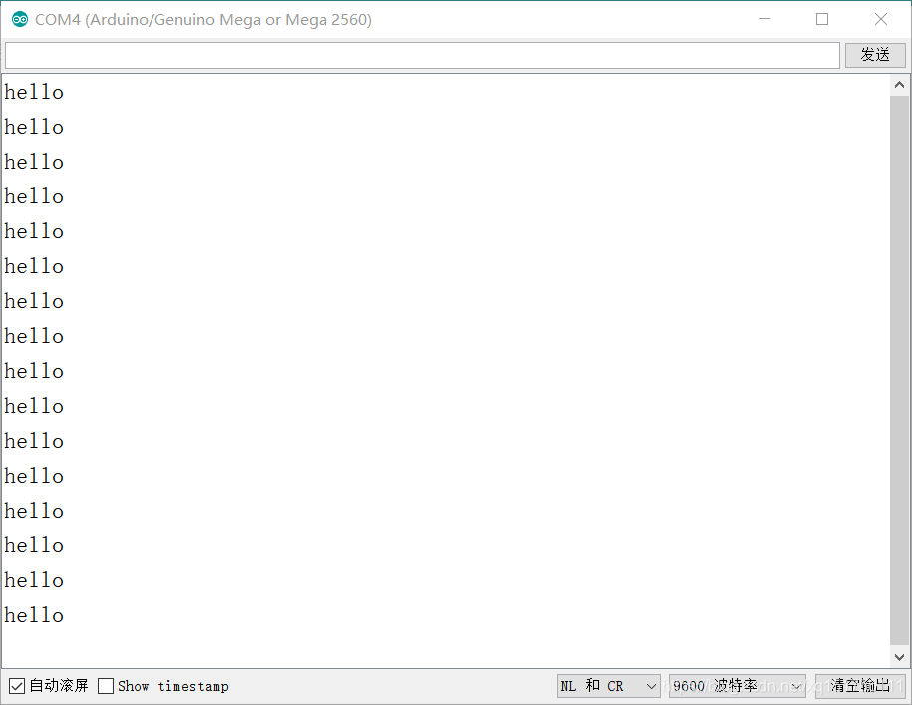The width and height of the screenshot is (912, 705).
Task: Click the serial message input field
Action: (423, 55)
